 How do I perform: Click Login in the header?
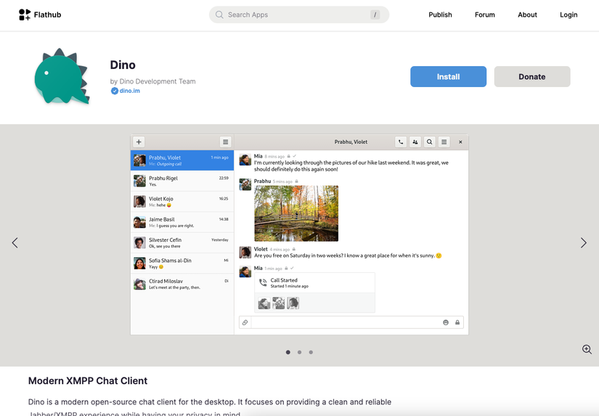point(569,15)
